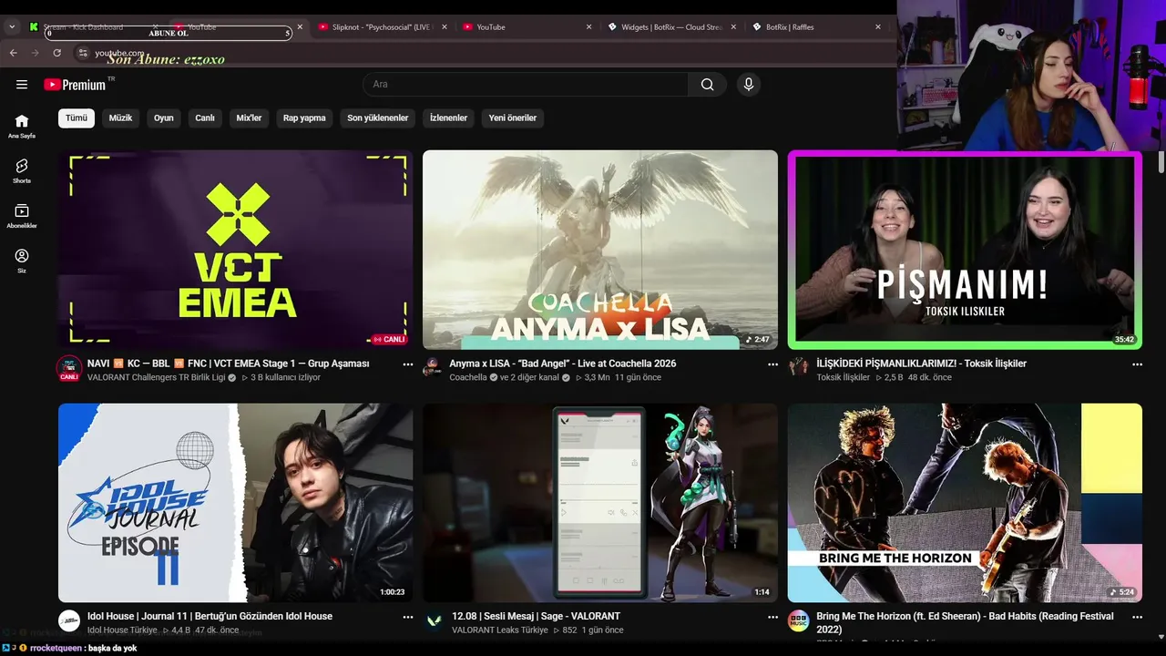The width and height of the screenshot is (1166, 656).
Task: Reload the page with refresh icon
Action: (x=57, y=53)
